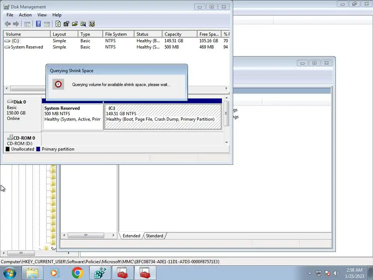373x280 pixels.
Task: Open Properties using the toolbar properties icon
Action: 66,24
